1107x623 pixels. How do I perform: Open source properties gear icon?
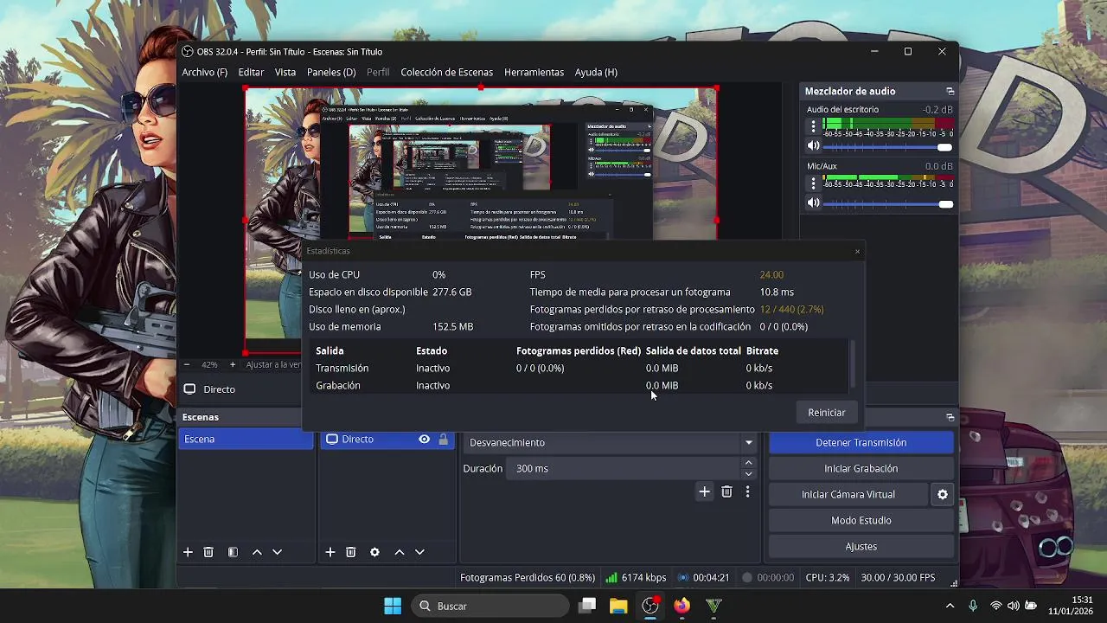point(374,552)
